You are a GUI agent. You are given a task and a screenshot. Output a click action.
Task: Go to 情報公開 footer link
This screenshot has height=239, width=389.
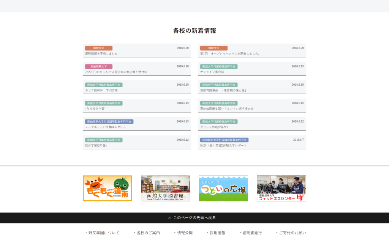coord(183,233)
